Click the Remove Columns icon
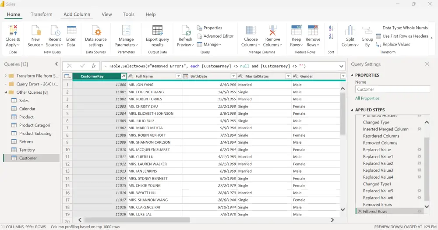This screenshot has width=438, height=230. coord(272,31)
